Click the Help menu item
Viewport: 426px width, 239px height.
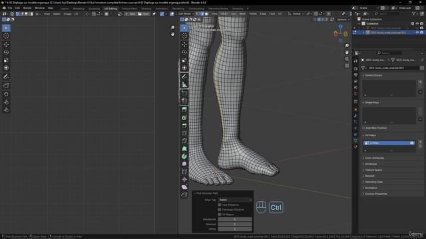(51, 8)
